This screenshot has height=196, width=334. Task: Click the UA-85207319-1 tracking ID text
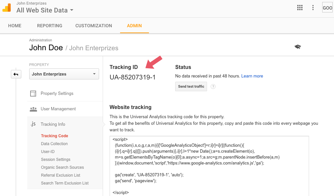click(133, 77)
